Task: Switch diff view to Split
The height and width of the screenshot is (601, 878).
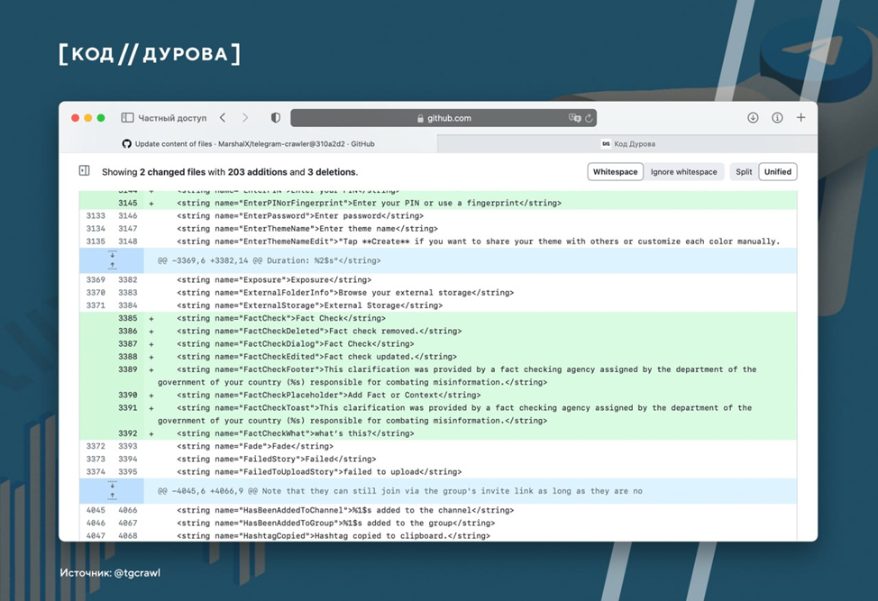Action: (x=744, y=172)
